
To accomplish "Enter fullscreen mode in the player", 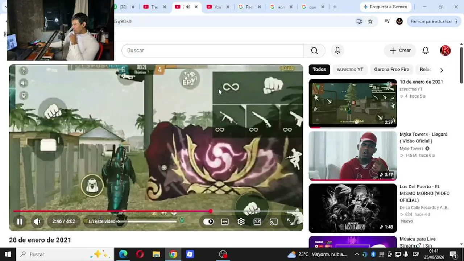I will [290, 221].
